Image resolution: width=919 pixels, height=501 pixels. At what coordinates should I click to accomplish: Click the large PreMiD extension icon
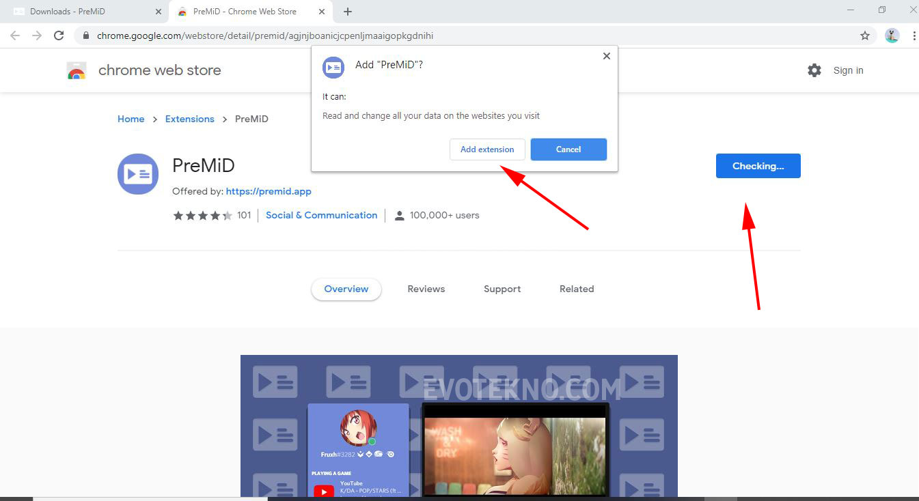[138, 174]
